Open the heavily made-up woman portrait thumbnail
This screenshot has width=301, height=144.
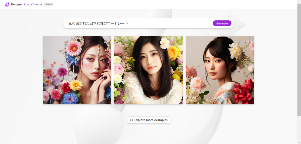pyautogui.click(x=77, y=70)
